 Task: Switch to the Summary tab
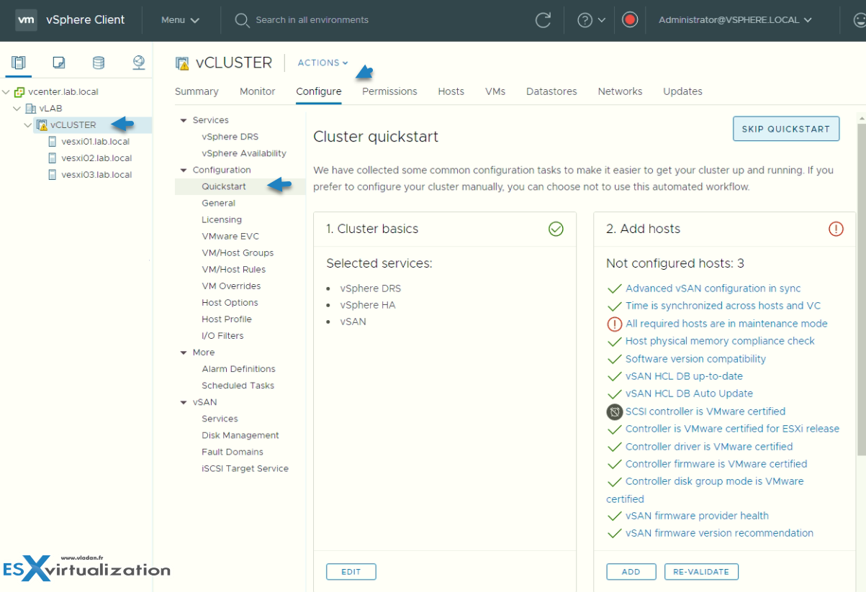197,91
